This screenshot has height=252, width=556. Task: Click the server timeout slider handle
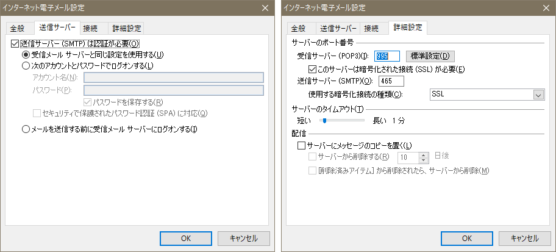click(324, 121)
